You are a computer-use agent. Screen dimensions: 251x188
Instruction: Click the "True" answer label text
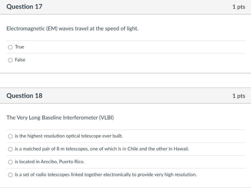pos(19,47)
